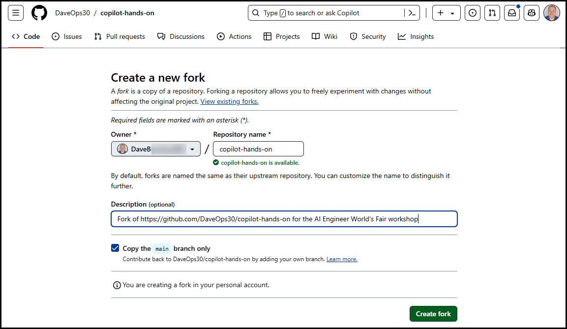Go to GitHub homepage via Octocat logo

39,13
